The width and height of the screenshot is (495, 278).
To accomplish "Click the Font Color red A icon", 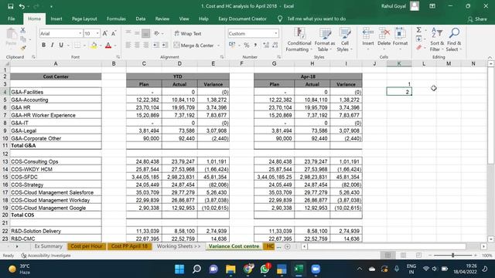I will click(x=108, y=46).
